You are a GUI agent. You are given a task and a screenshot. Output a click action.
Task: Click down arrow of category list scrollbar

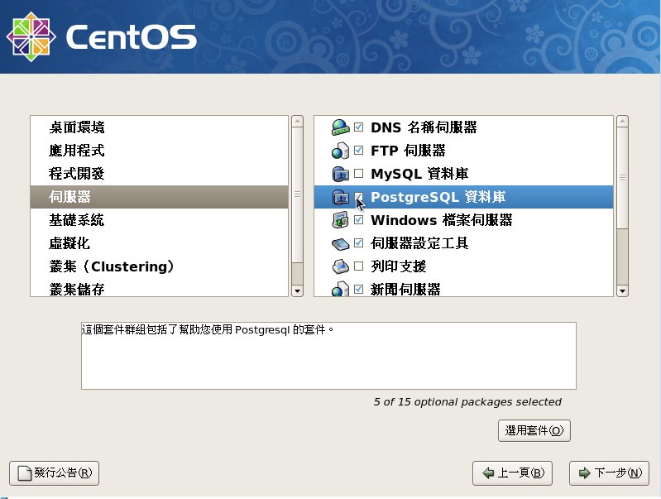[297, 291]
